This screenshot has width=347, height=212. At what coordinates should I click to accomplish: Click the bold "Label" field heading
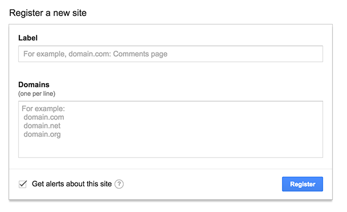tap(28, 38)
